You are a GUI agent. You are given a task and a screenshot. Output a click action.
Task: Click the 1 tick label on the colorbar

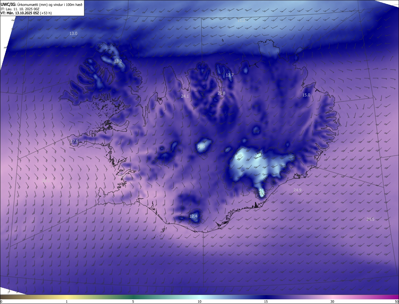[67, 302]
